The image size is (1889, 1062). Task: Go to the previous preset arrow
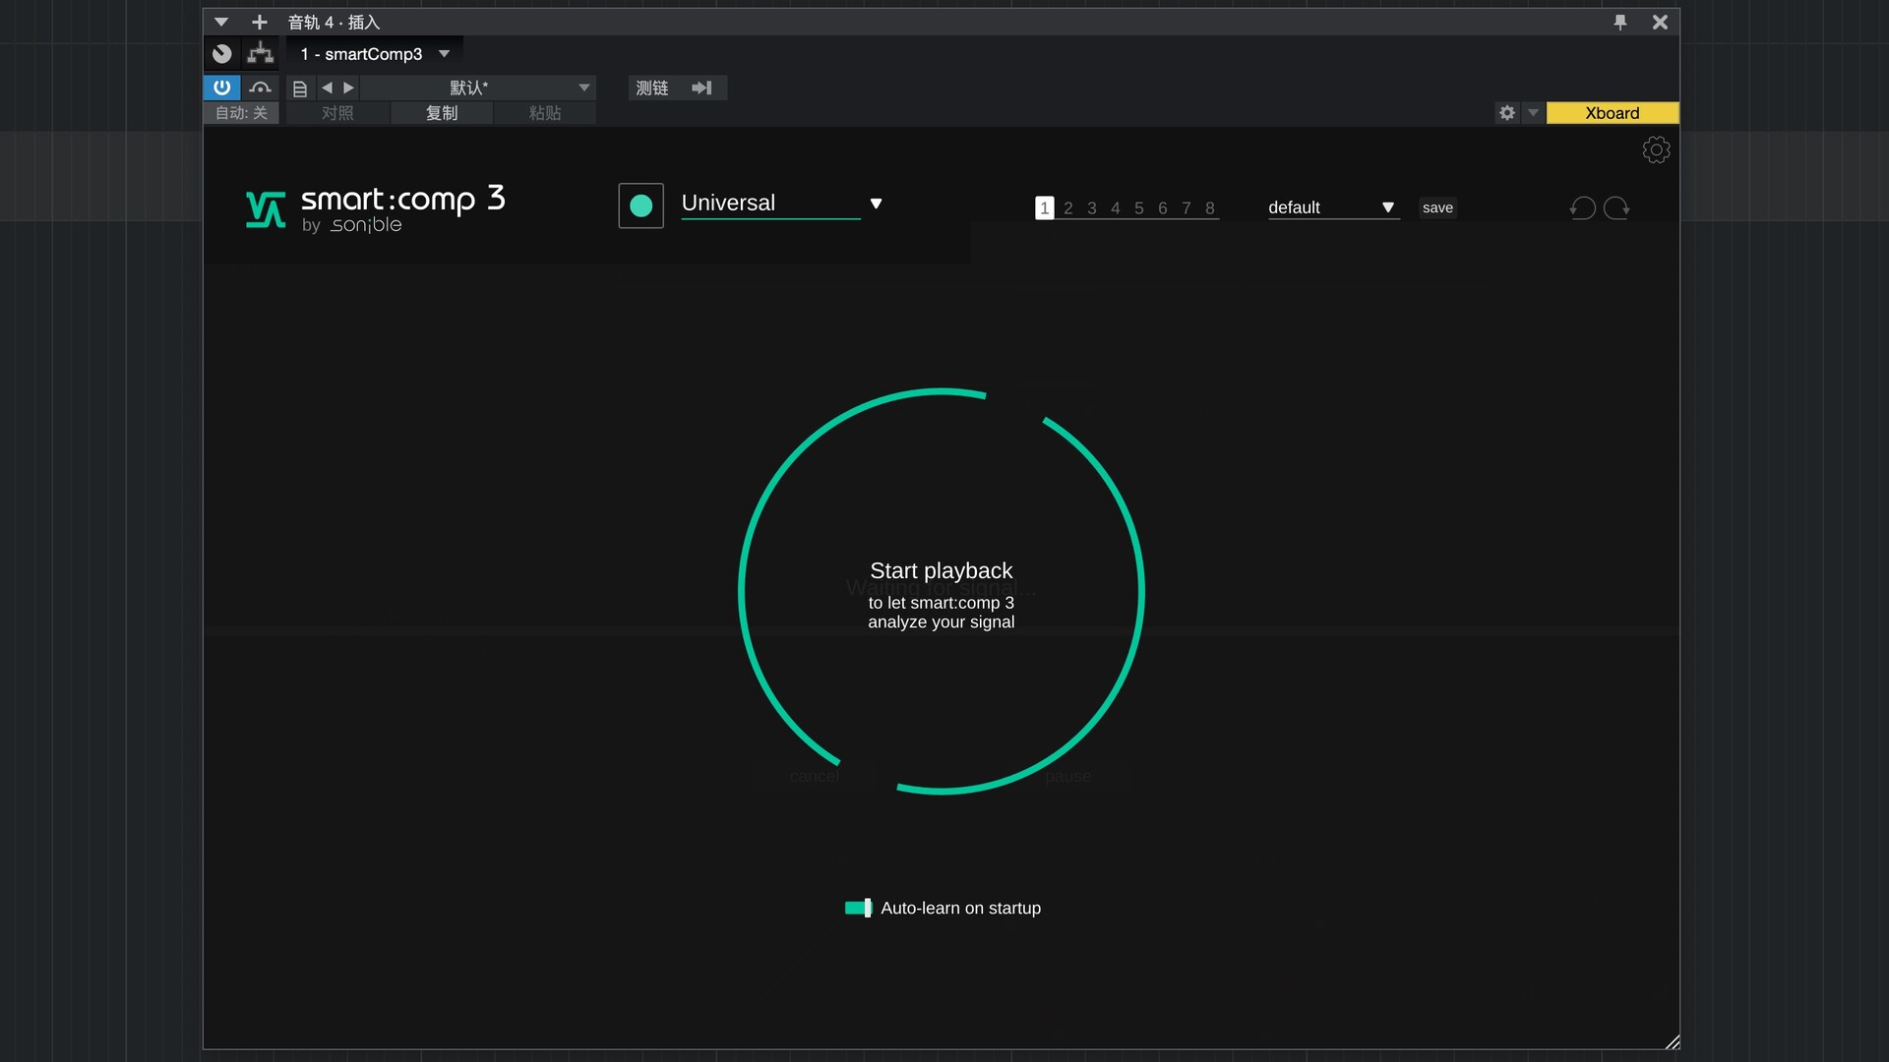point(327,88)
